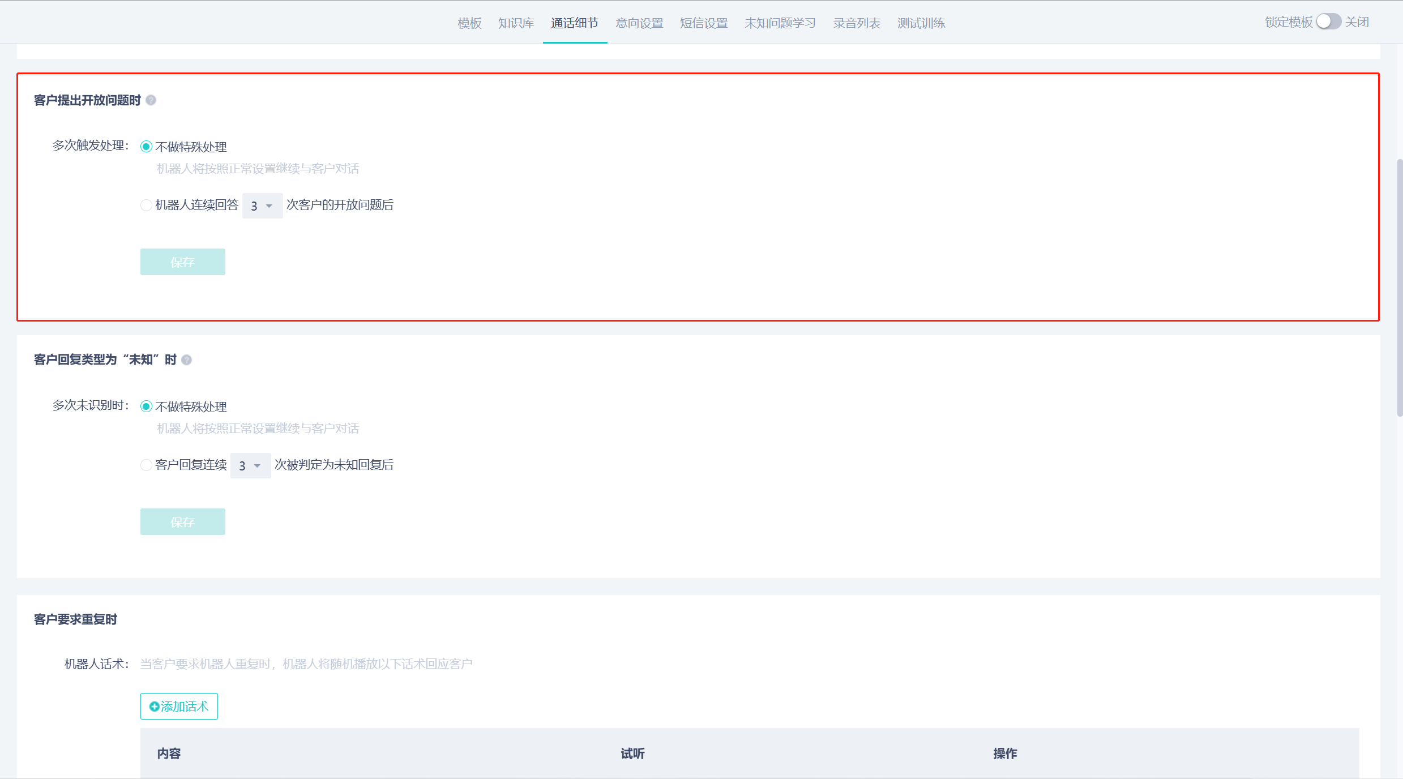Go to the 意向设置 tab
The height and width of the screenshot is (779, 1403).
(639, 23)
